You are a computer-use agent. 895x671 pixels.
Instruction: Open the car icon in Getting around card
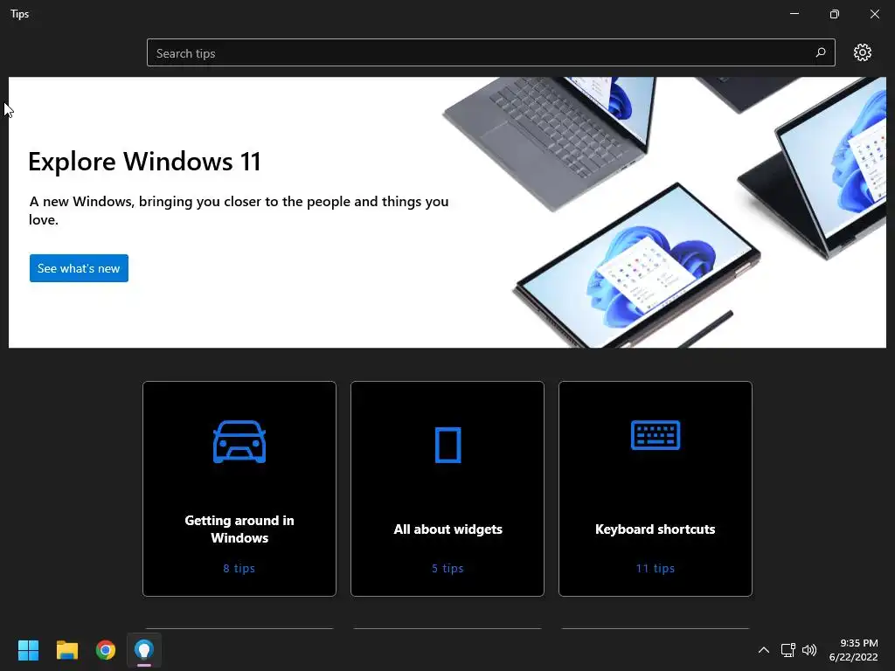[239, 441]
